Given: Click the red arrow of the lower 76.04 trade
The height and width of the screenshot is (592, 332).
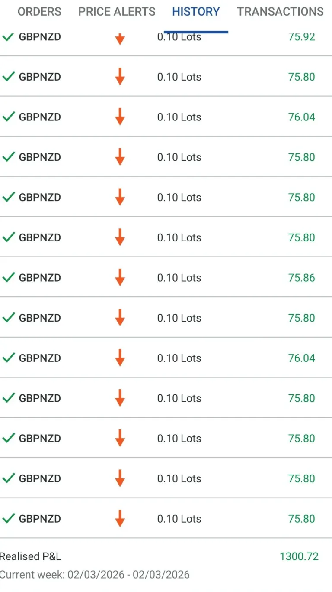Looking at the screenshot, I should 120,358.
